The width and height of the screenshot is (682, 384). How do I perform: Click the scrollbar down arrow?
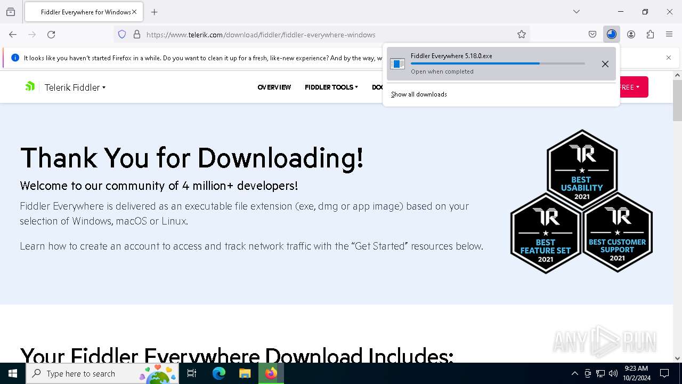677,358
